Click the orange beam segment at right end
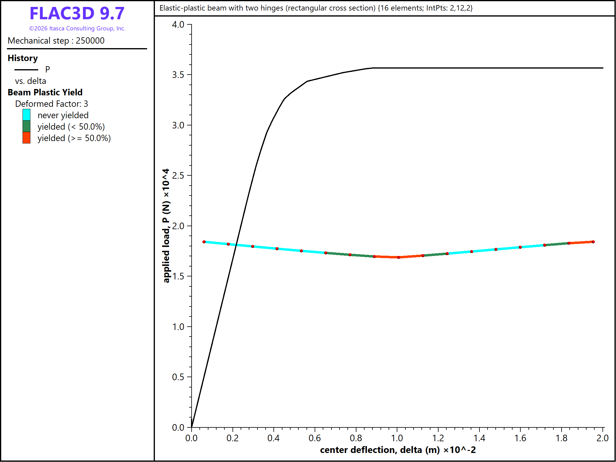The width and height of the screenshot is (616, 462). pyautogui.click(x=581, y=242)
